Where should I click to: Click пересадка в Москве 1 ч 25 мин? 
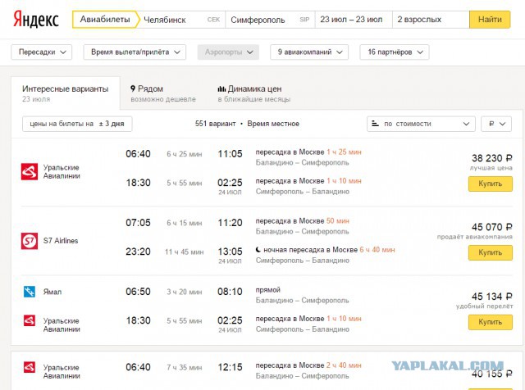coord(308,152)
